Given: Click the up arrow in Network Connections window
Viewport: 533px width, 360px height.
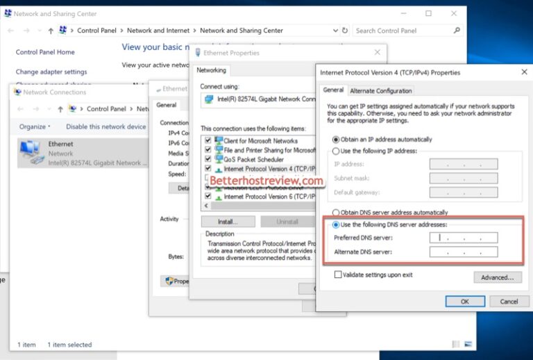Looking at the screenshot, I should (60, 109).
